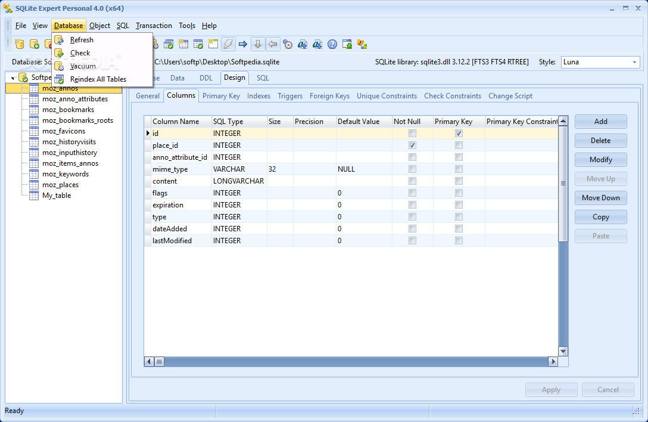
Task: Click the vertical scrollbar down arrow
Action: point(563,352)
